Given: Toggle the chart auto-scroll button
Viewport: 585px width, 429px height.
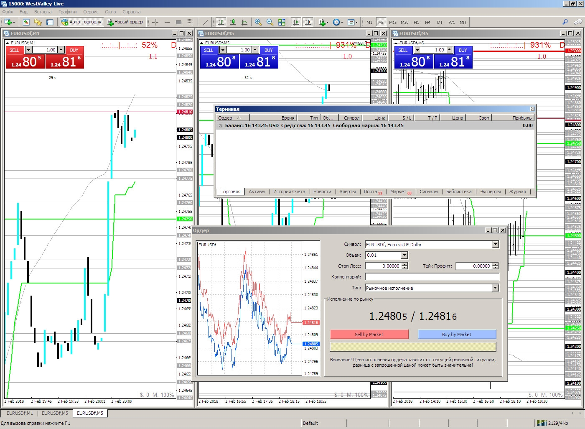Looking at the screenshot, I should [296, 22].
